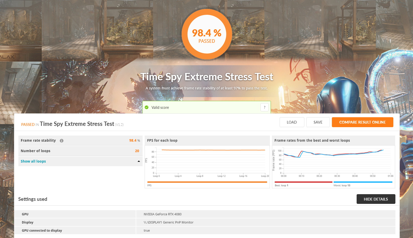Click the green Valid score checkmark icon
413x238 pixels.
pyautogui.click(x=147, y=107)
